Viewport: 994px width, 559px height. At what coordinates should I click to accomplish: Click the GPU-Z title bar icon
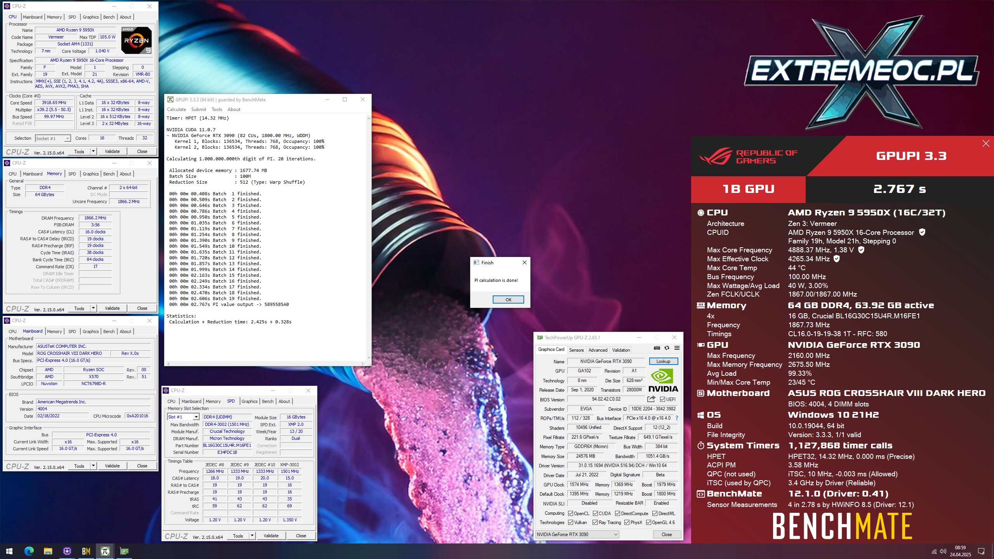[539, 337]
